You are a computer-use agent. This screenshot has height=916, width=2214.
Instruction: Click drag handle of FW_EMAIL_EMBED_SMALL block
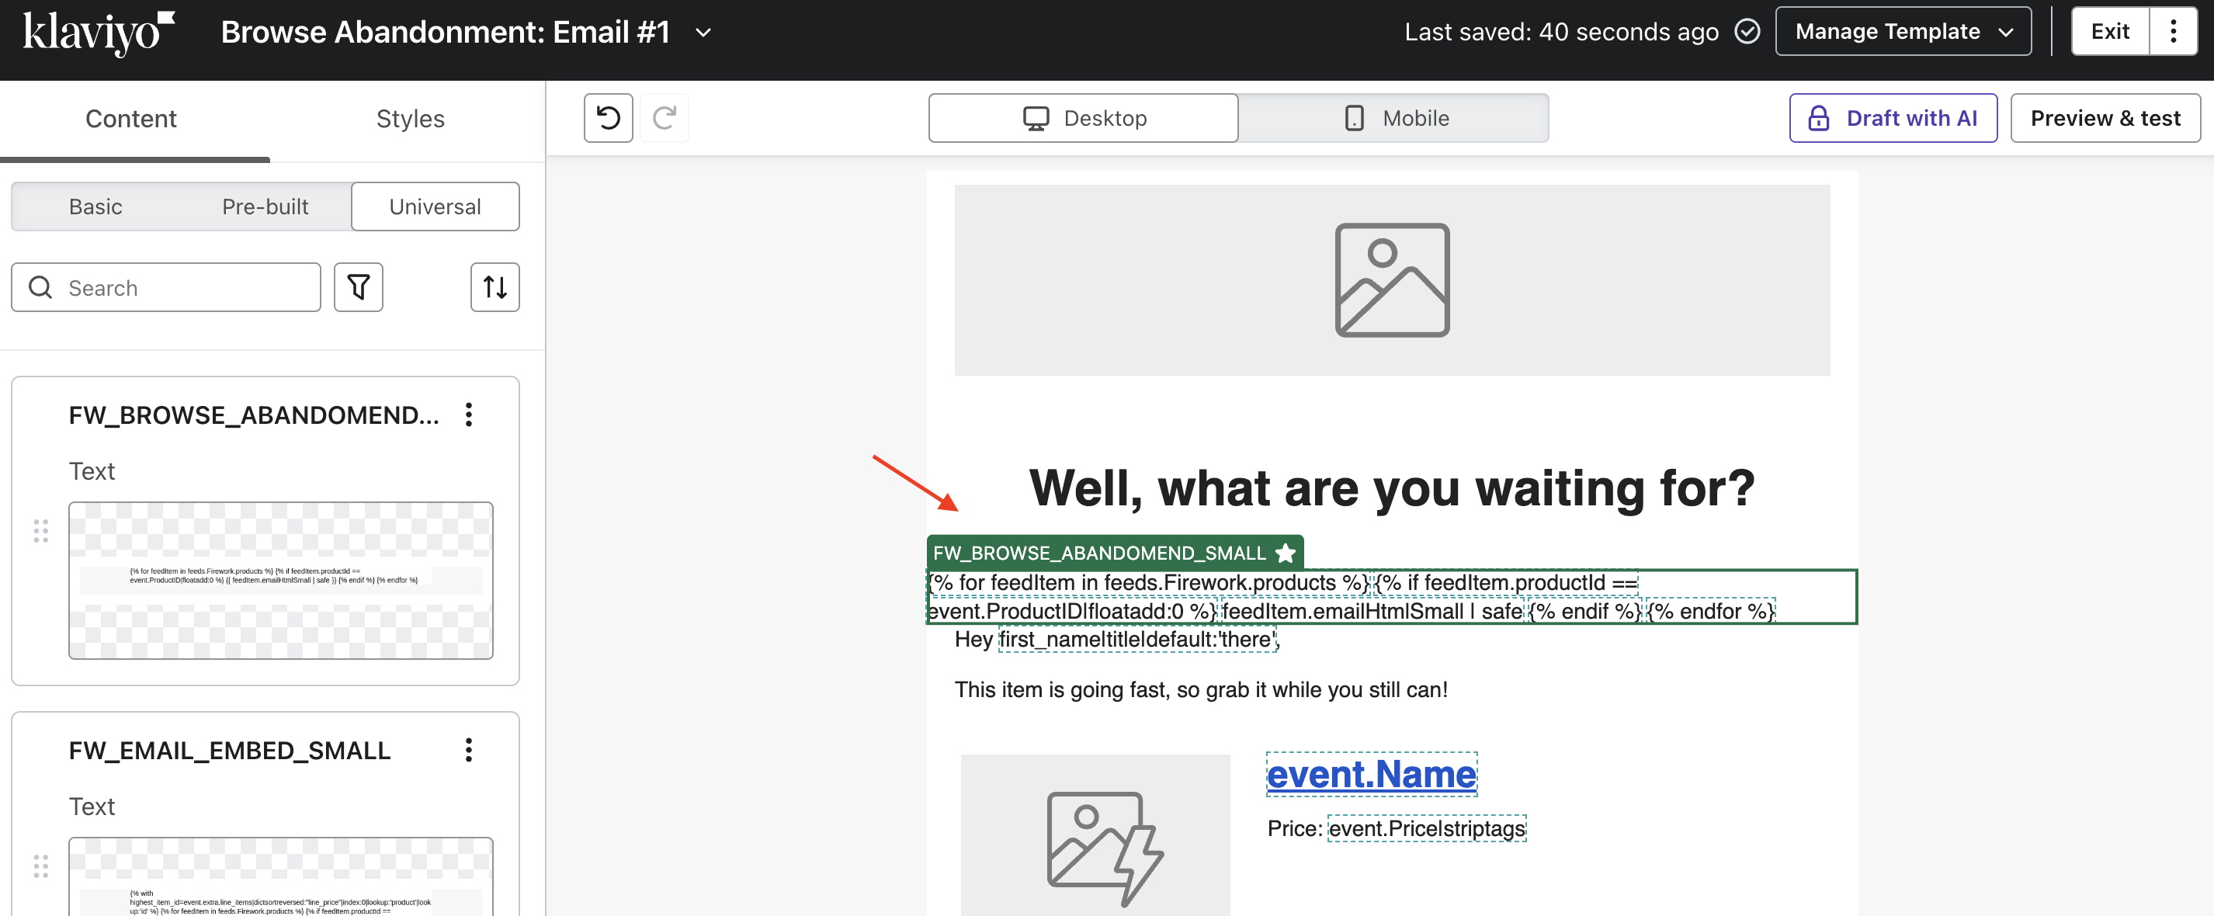point(40,866)
